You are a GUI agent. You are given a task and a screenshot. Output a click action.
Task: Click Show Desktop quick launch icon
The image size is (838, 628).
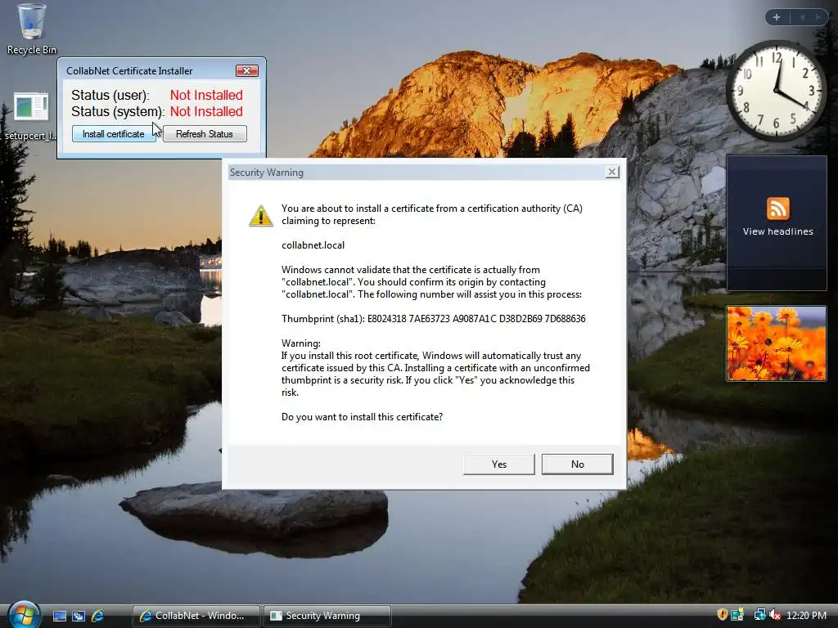click(60, 616)
